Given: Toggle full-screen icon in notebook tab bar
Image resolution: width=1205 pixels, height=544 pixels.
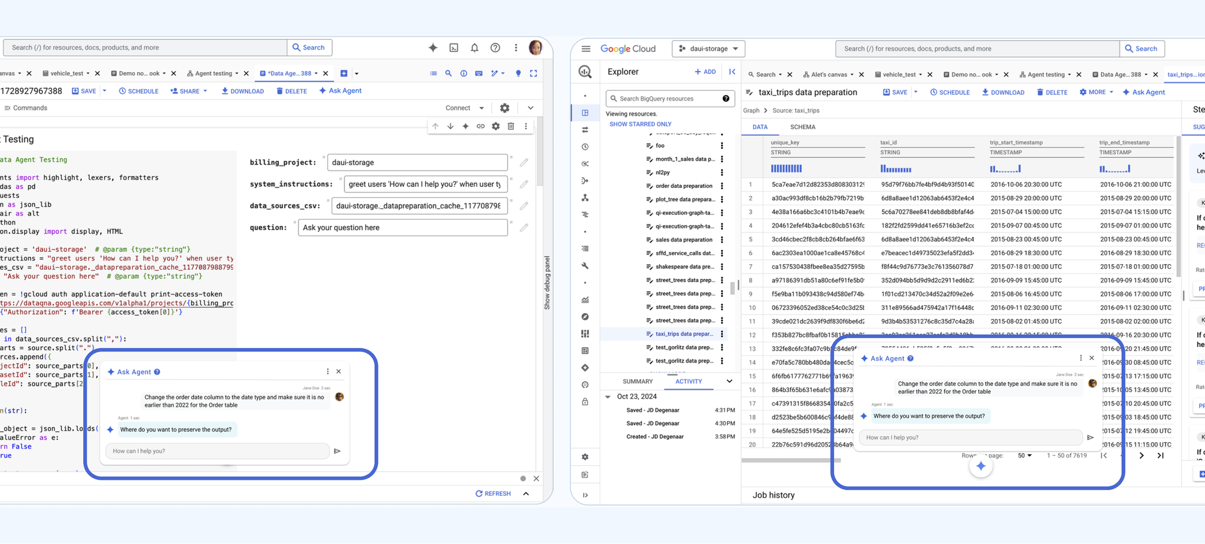Looking at the screenshot, I should [533, 73].
